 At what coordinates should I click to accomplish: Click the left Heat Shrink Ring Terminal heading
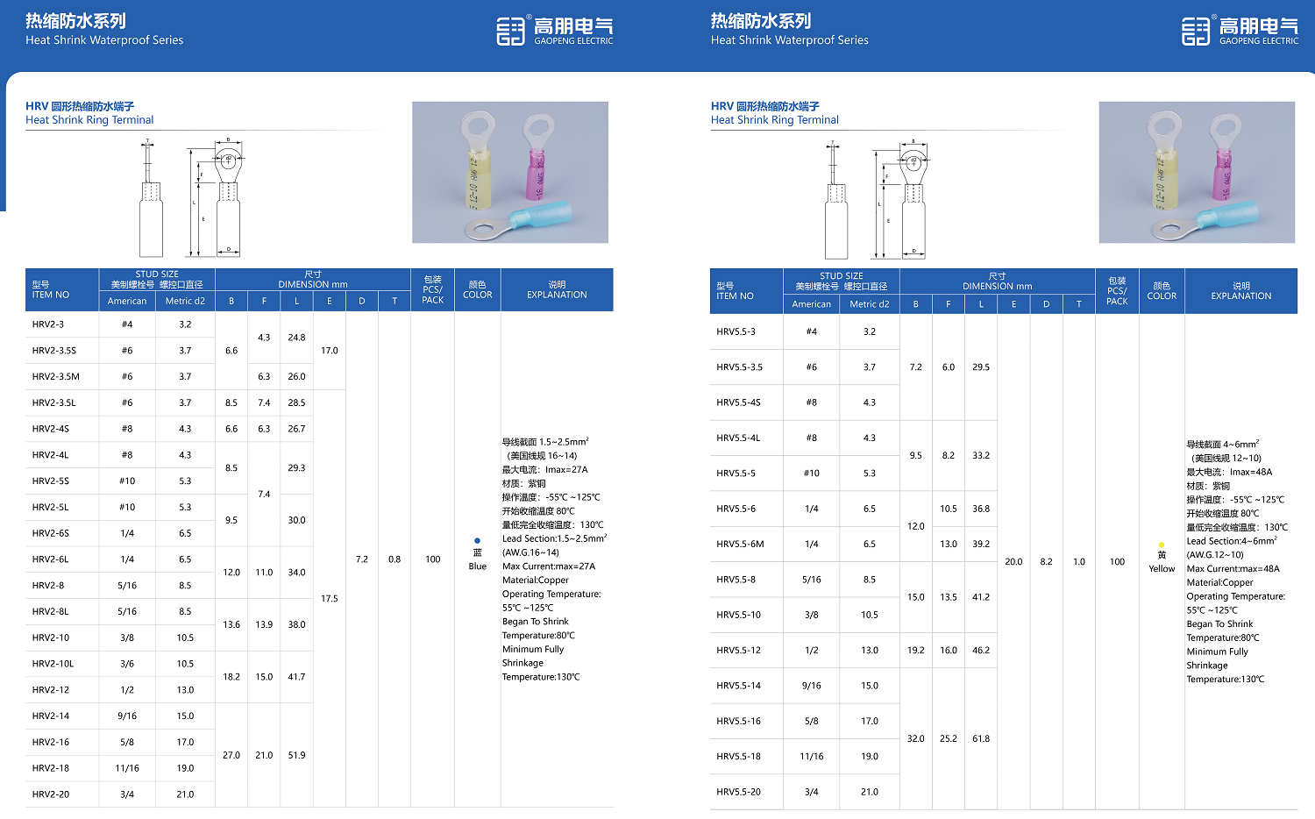point(89,120)
